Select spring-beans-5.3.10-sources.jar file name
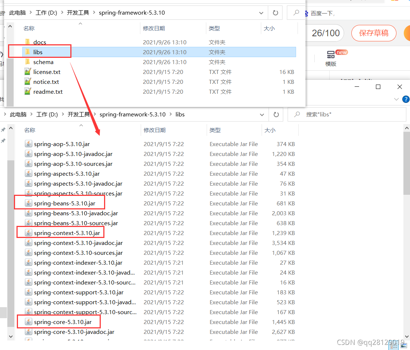The image size is (410, 350). (x=76, y=223)
